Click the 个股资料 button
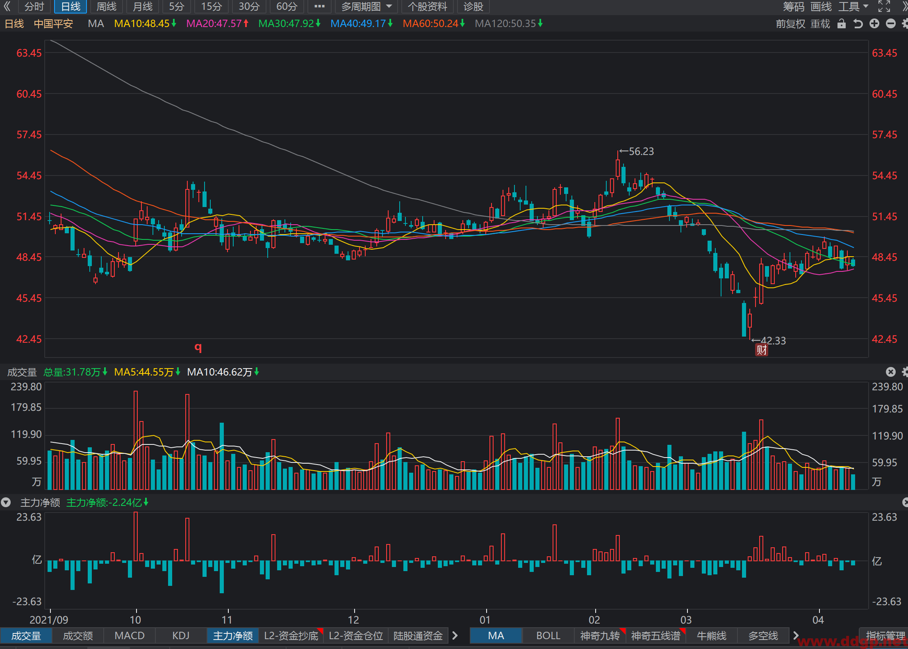The image size is (908, 649). [427, 7]
